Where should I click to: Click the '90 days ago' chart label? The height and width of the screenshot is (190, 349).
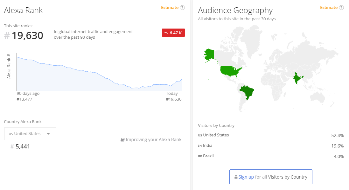tap(28, 94)
